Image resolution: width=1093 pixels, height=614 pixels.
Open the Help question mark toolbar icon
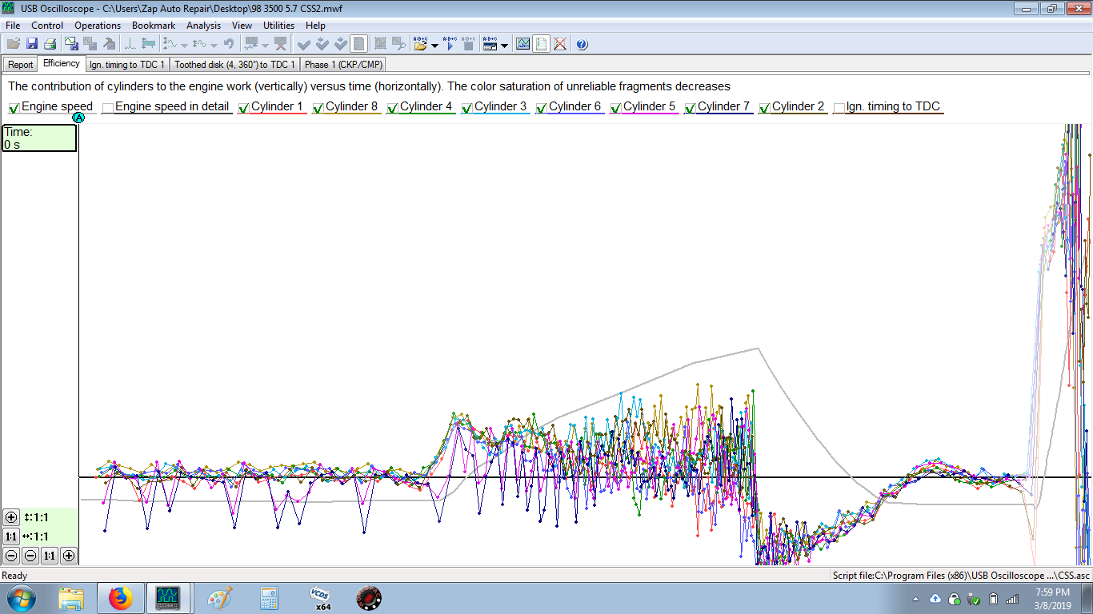point(583,45)
